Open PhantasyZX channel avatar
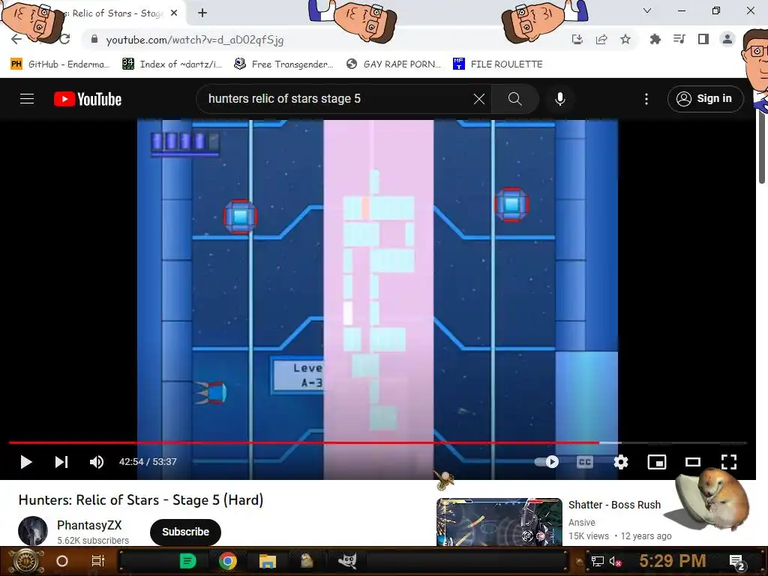Image resolution: width=768 pixels, height=576 pixels. (x=33, y=531)
